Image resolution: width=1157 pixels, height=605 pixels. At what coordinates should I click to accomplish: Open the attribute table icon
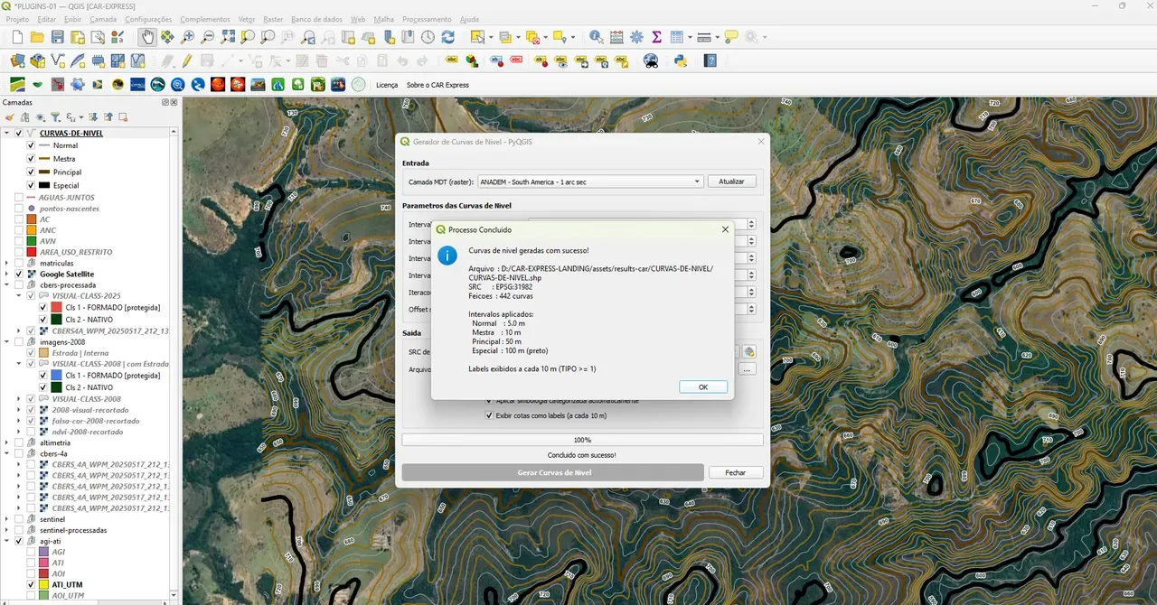[x=676, y=37]
